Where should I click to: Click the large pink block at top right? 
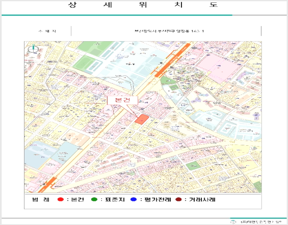pos(219,68)
